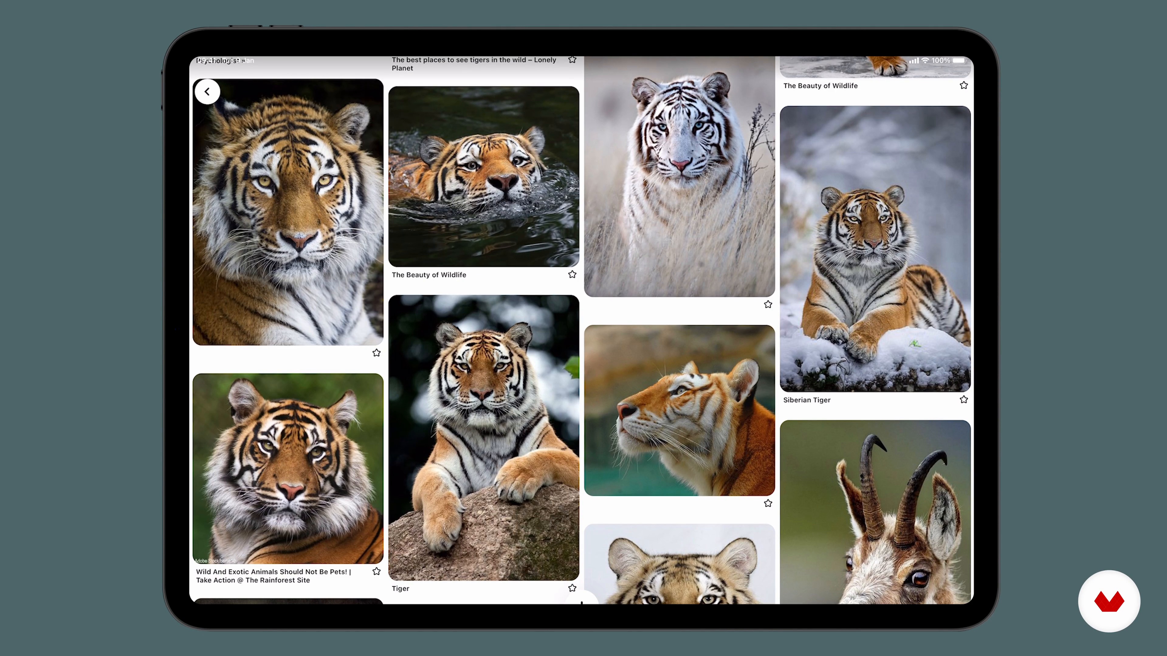Viewport: 1167px width, 656px height.
Task: Click 'The Beauty of Wildlife' under swimming tiger
Action: (429, 275)
